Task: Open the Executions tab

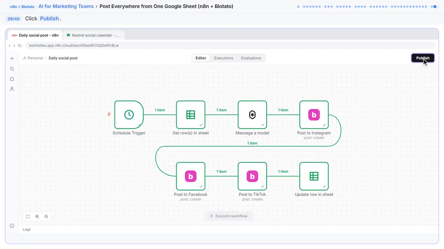Action: pos(224,58)
